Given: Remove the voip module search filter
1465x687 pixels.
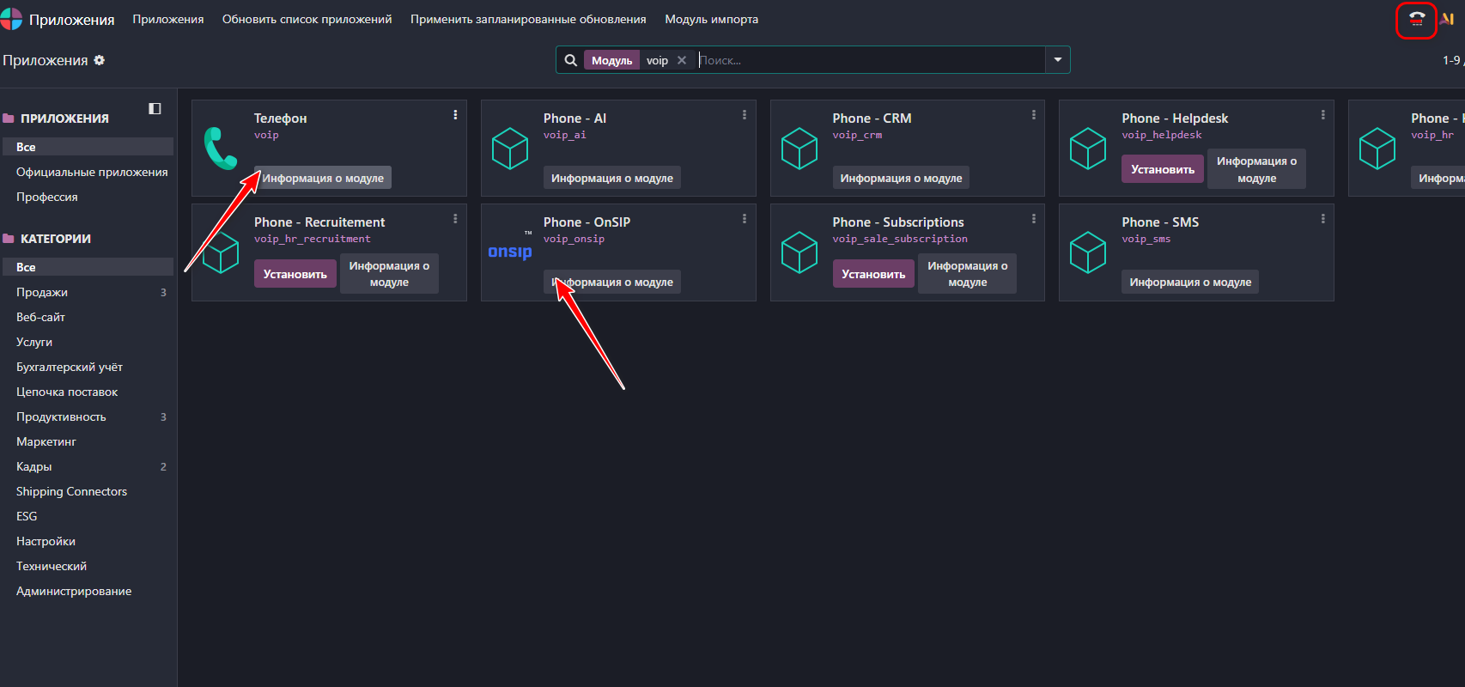Looking at the screenshot, I should click(x=682, y=60).
